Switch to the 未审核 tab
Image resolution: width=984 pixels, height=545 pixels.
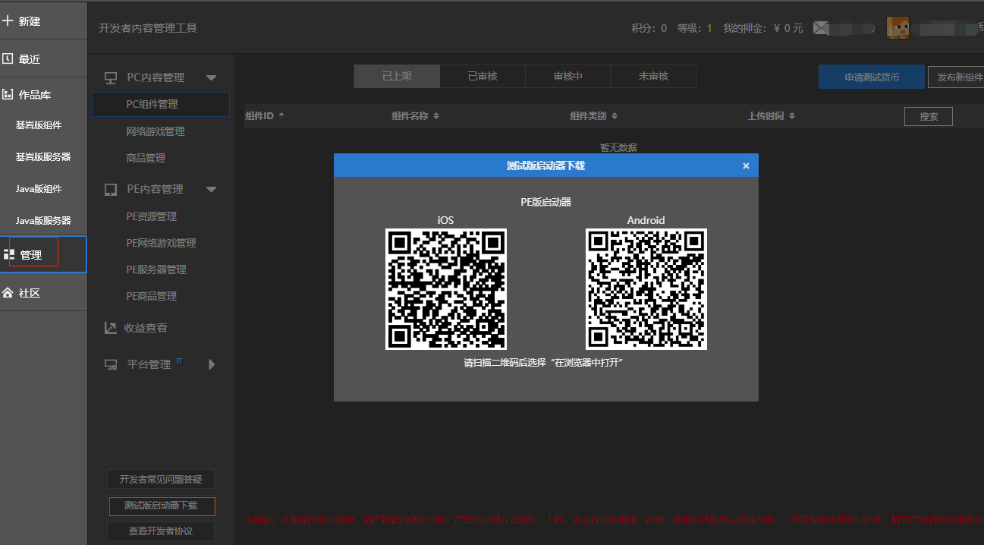coord(653,76)
